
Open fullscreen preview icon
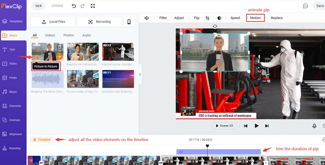[x=93, y=6]
